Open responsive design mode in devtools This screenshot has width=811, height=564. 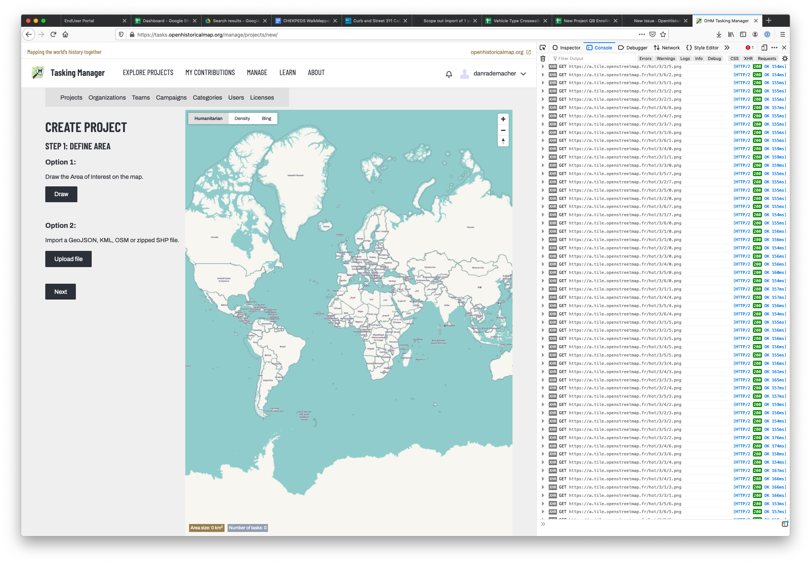coord(764,48)
